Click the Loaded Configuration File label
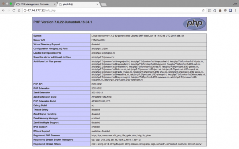This screenshot has height=149, width=239. [x=47, y=53]
